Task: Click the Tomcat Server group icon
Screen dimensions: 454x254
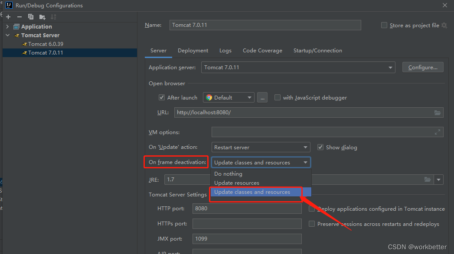Action: [16, 35]
